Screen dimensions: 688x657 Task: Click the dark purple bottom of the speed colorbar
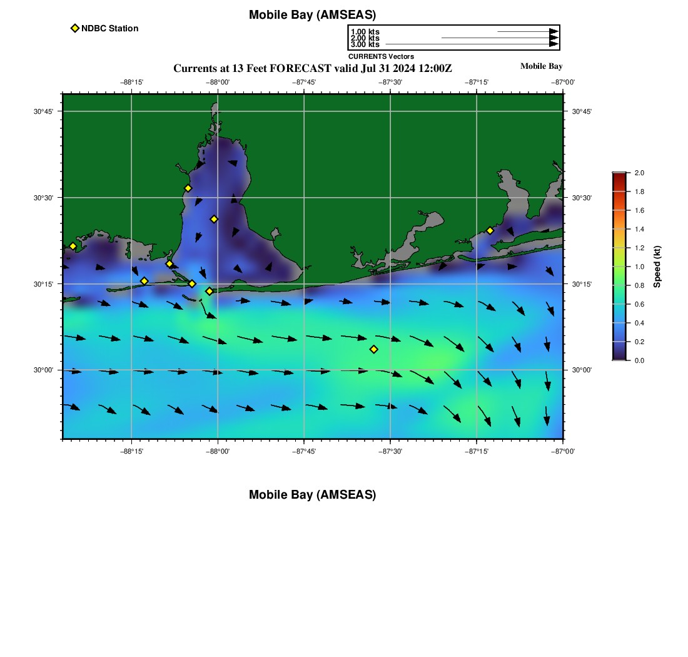(x=619, y=357)
